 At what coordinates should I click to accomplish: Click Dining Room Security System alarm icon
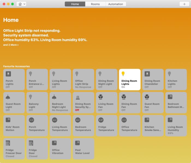click(78, 98)
